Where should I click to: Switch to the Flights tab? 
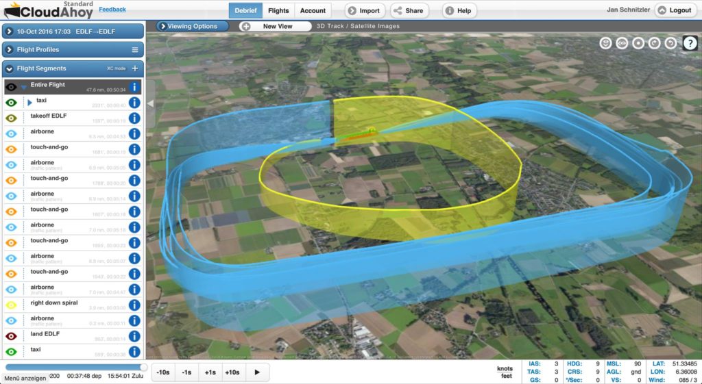click(x=278, y=10)
